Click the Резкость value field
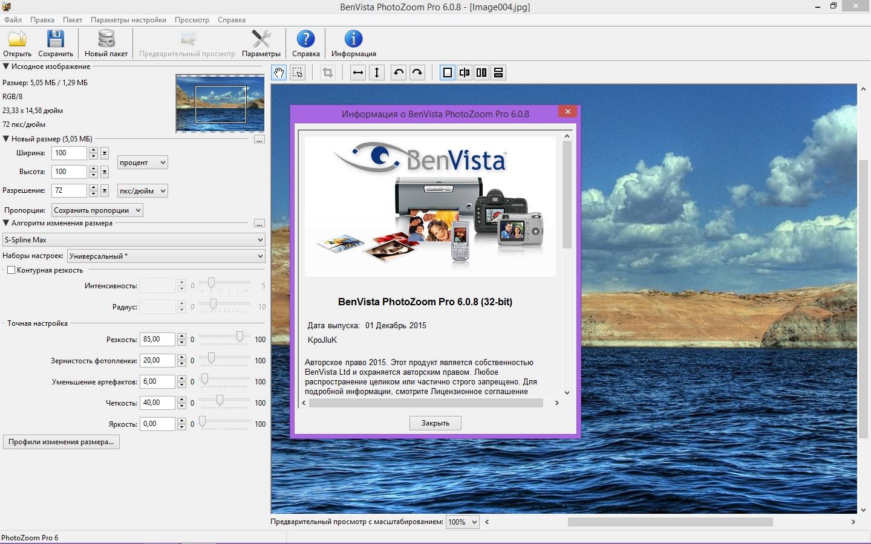 [157, 339]
